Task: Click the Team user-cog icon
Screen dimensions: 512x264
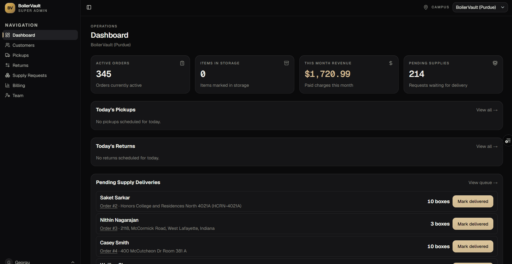Action: click(x=8, y=95)
